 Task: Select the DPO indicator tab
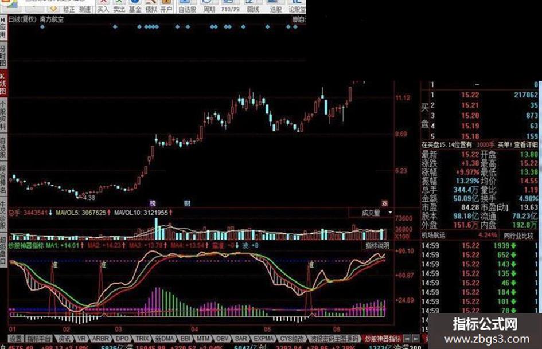click(x=122, y=339)
